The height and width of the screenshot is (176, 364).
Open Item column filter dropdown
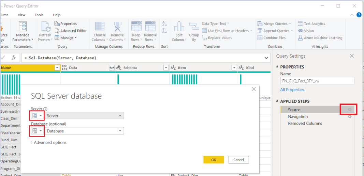(234, 68)
